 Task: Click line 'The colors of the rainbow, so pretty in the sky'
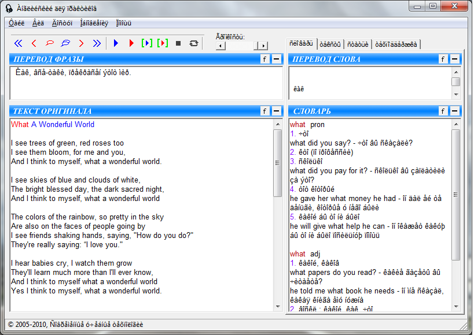(87, 217)
